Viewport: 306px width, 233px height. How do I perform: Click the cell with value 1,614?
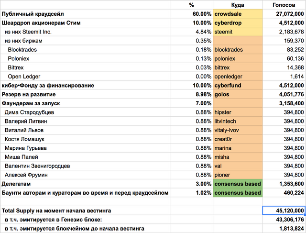tap(284, 77)
